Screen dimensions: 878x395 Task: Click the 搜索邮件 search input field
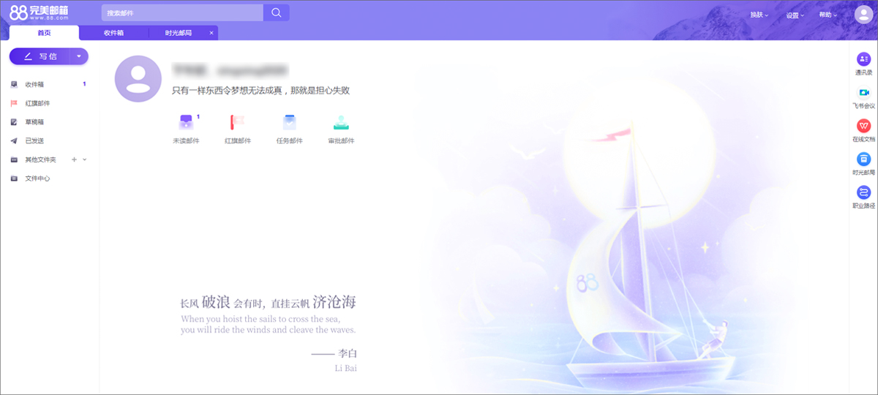coord(181,13)
